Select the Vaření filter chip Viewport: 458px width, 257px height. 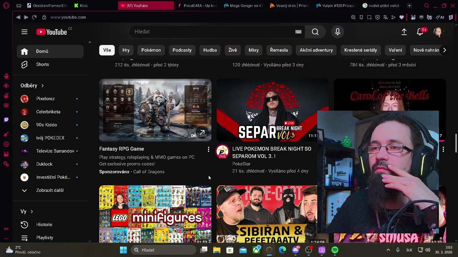pyautogui.click(x=395, y=50)
